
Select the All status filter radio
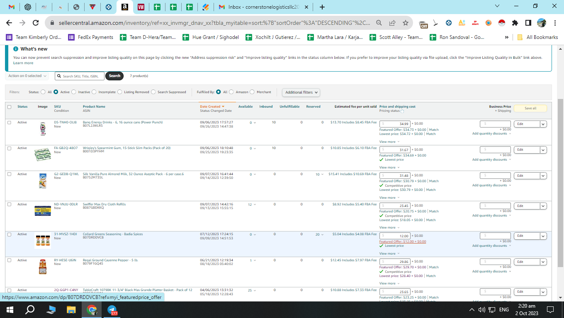pos(43,92)
